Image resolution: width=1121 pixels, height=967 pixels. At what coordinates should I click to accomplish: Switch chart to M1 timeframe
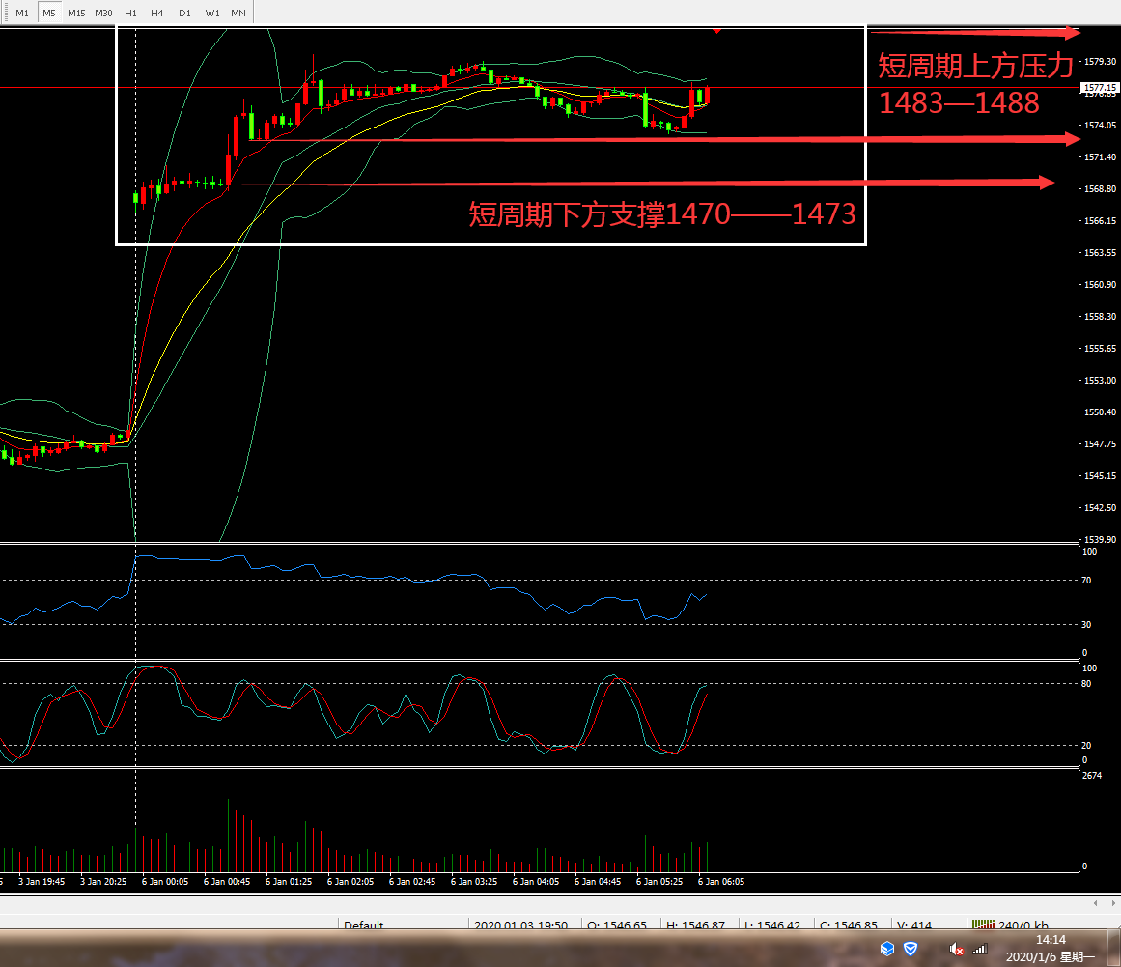point(22,13)
